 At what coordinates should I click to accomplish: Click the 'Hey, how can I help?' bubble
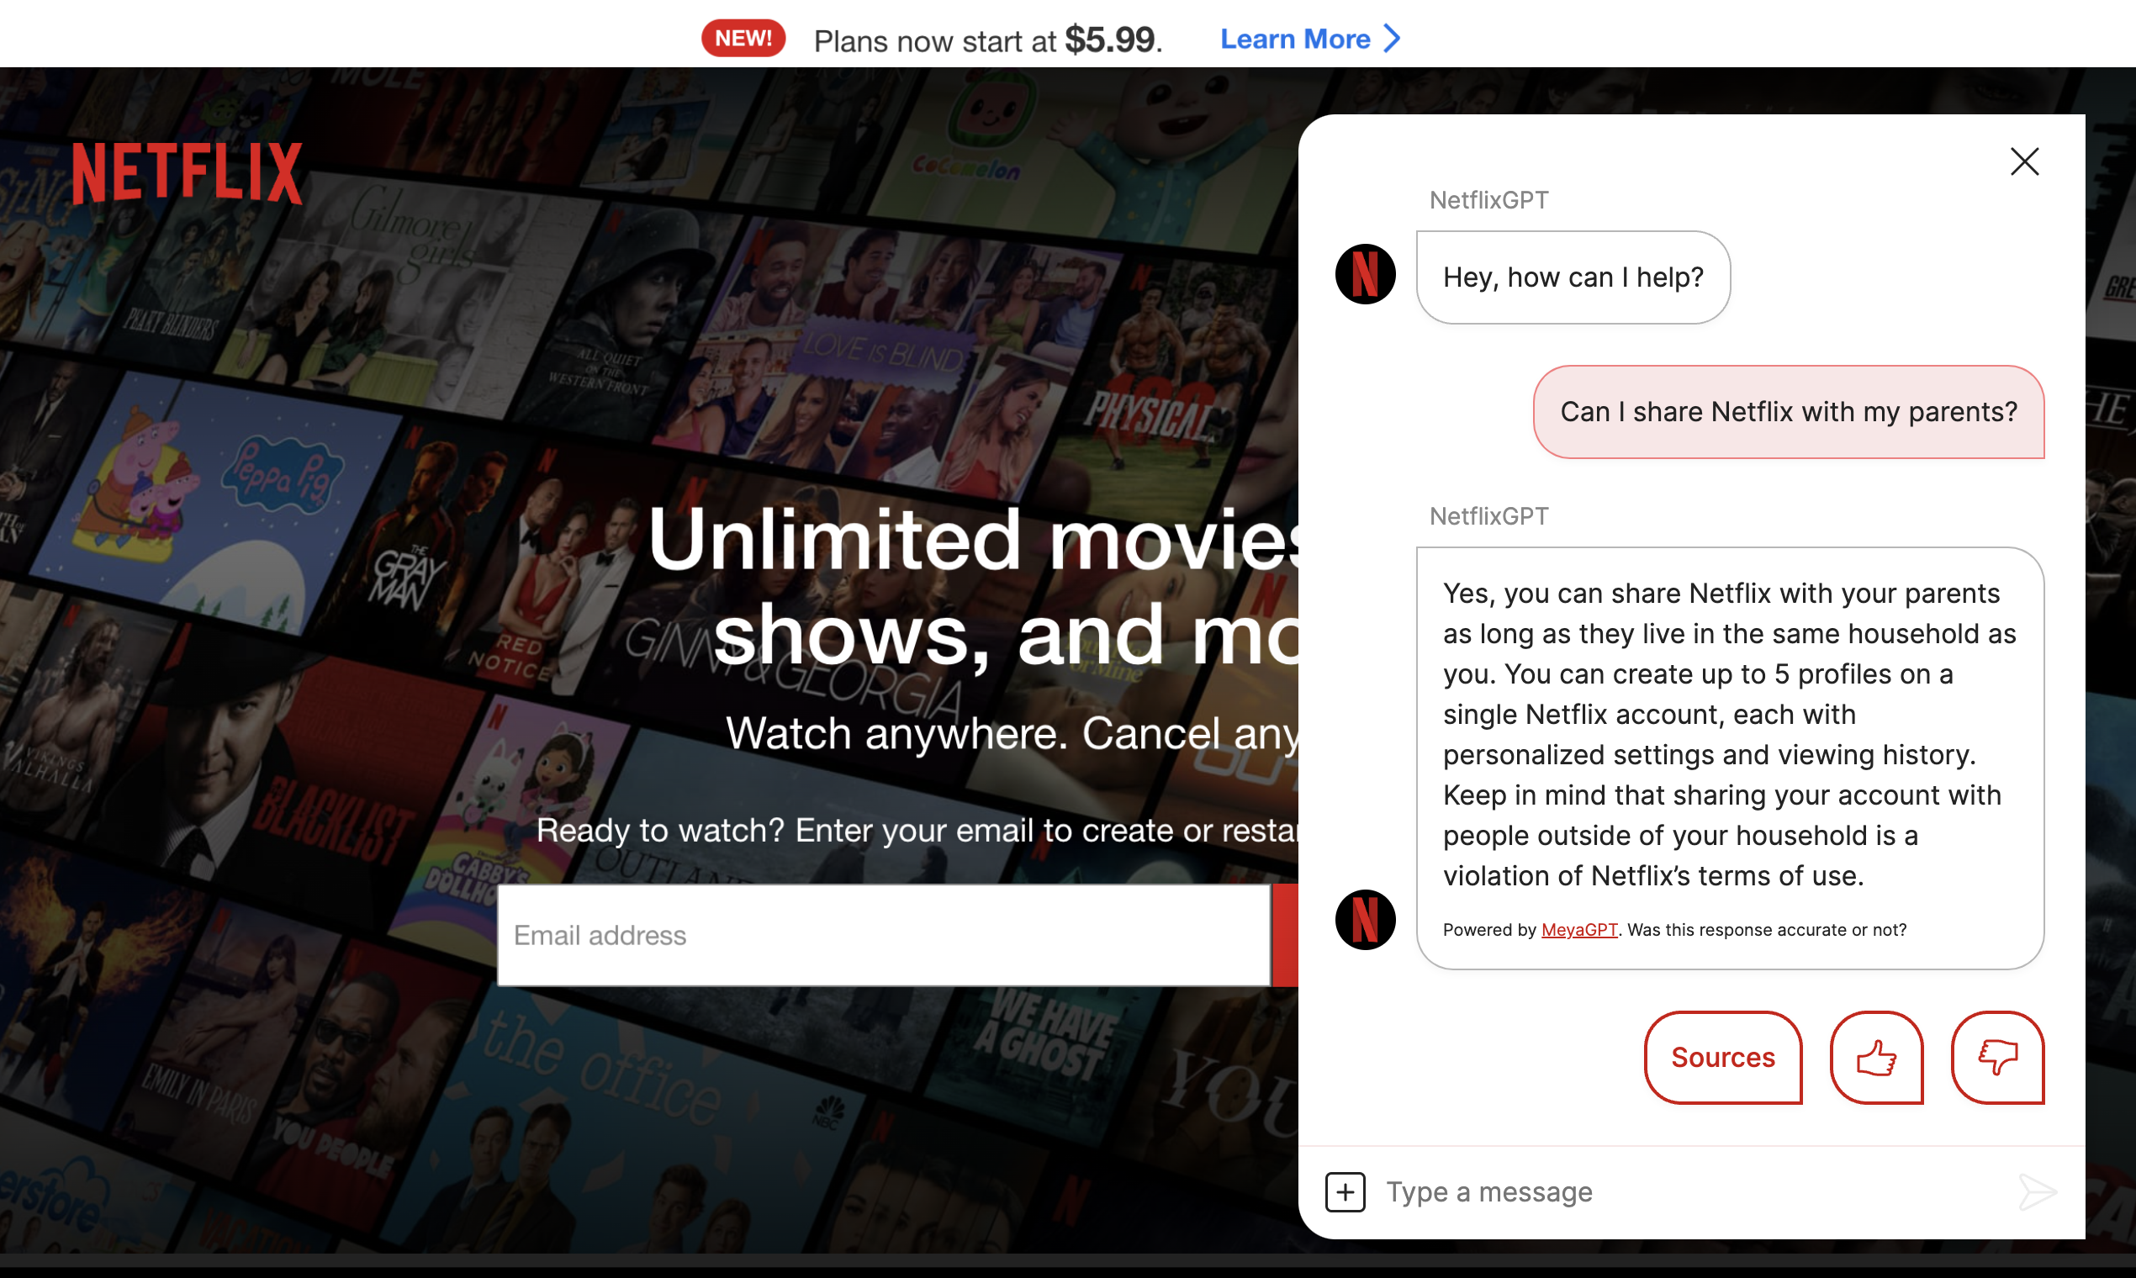[x=1573, y=277]
